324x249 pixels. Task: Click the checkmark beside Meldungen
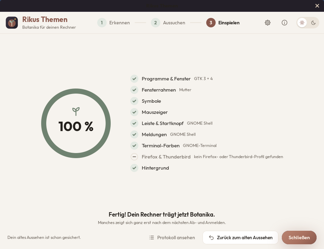[x=134, y=134]
